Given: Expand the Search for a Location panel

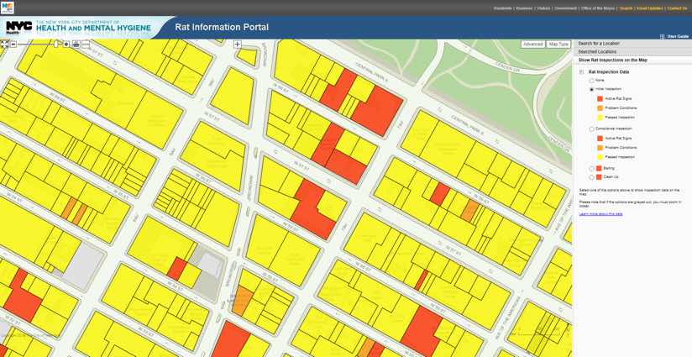Looking at the screenshot, I should click(x=632, y=43).
